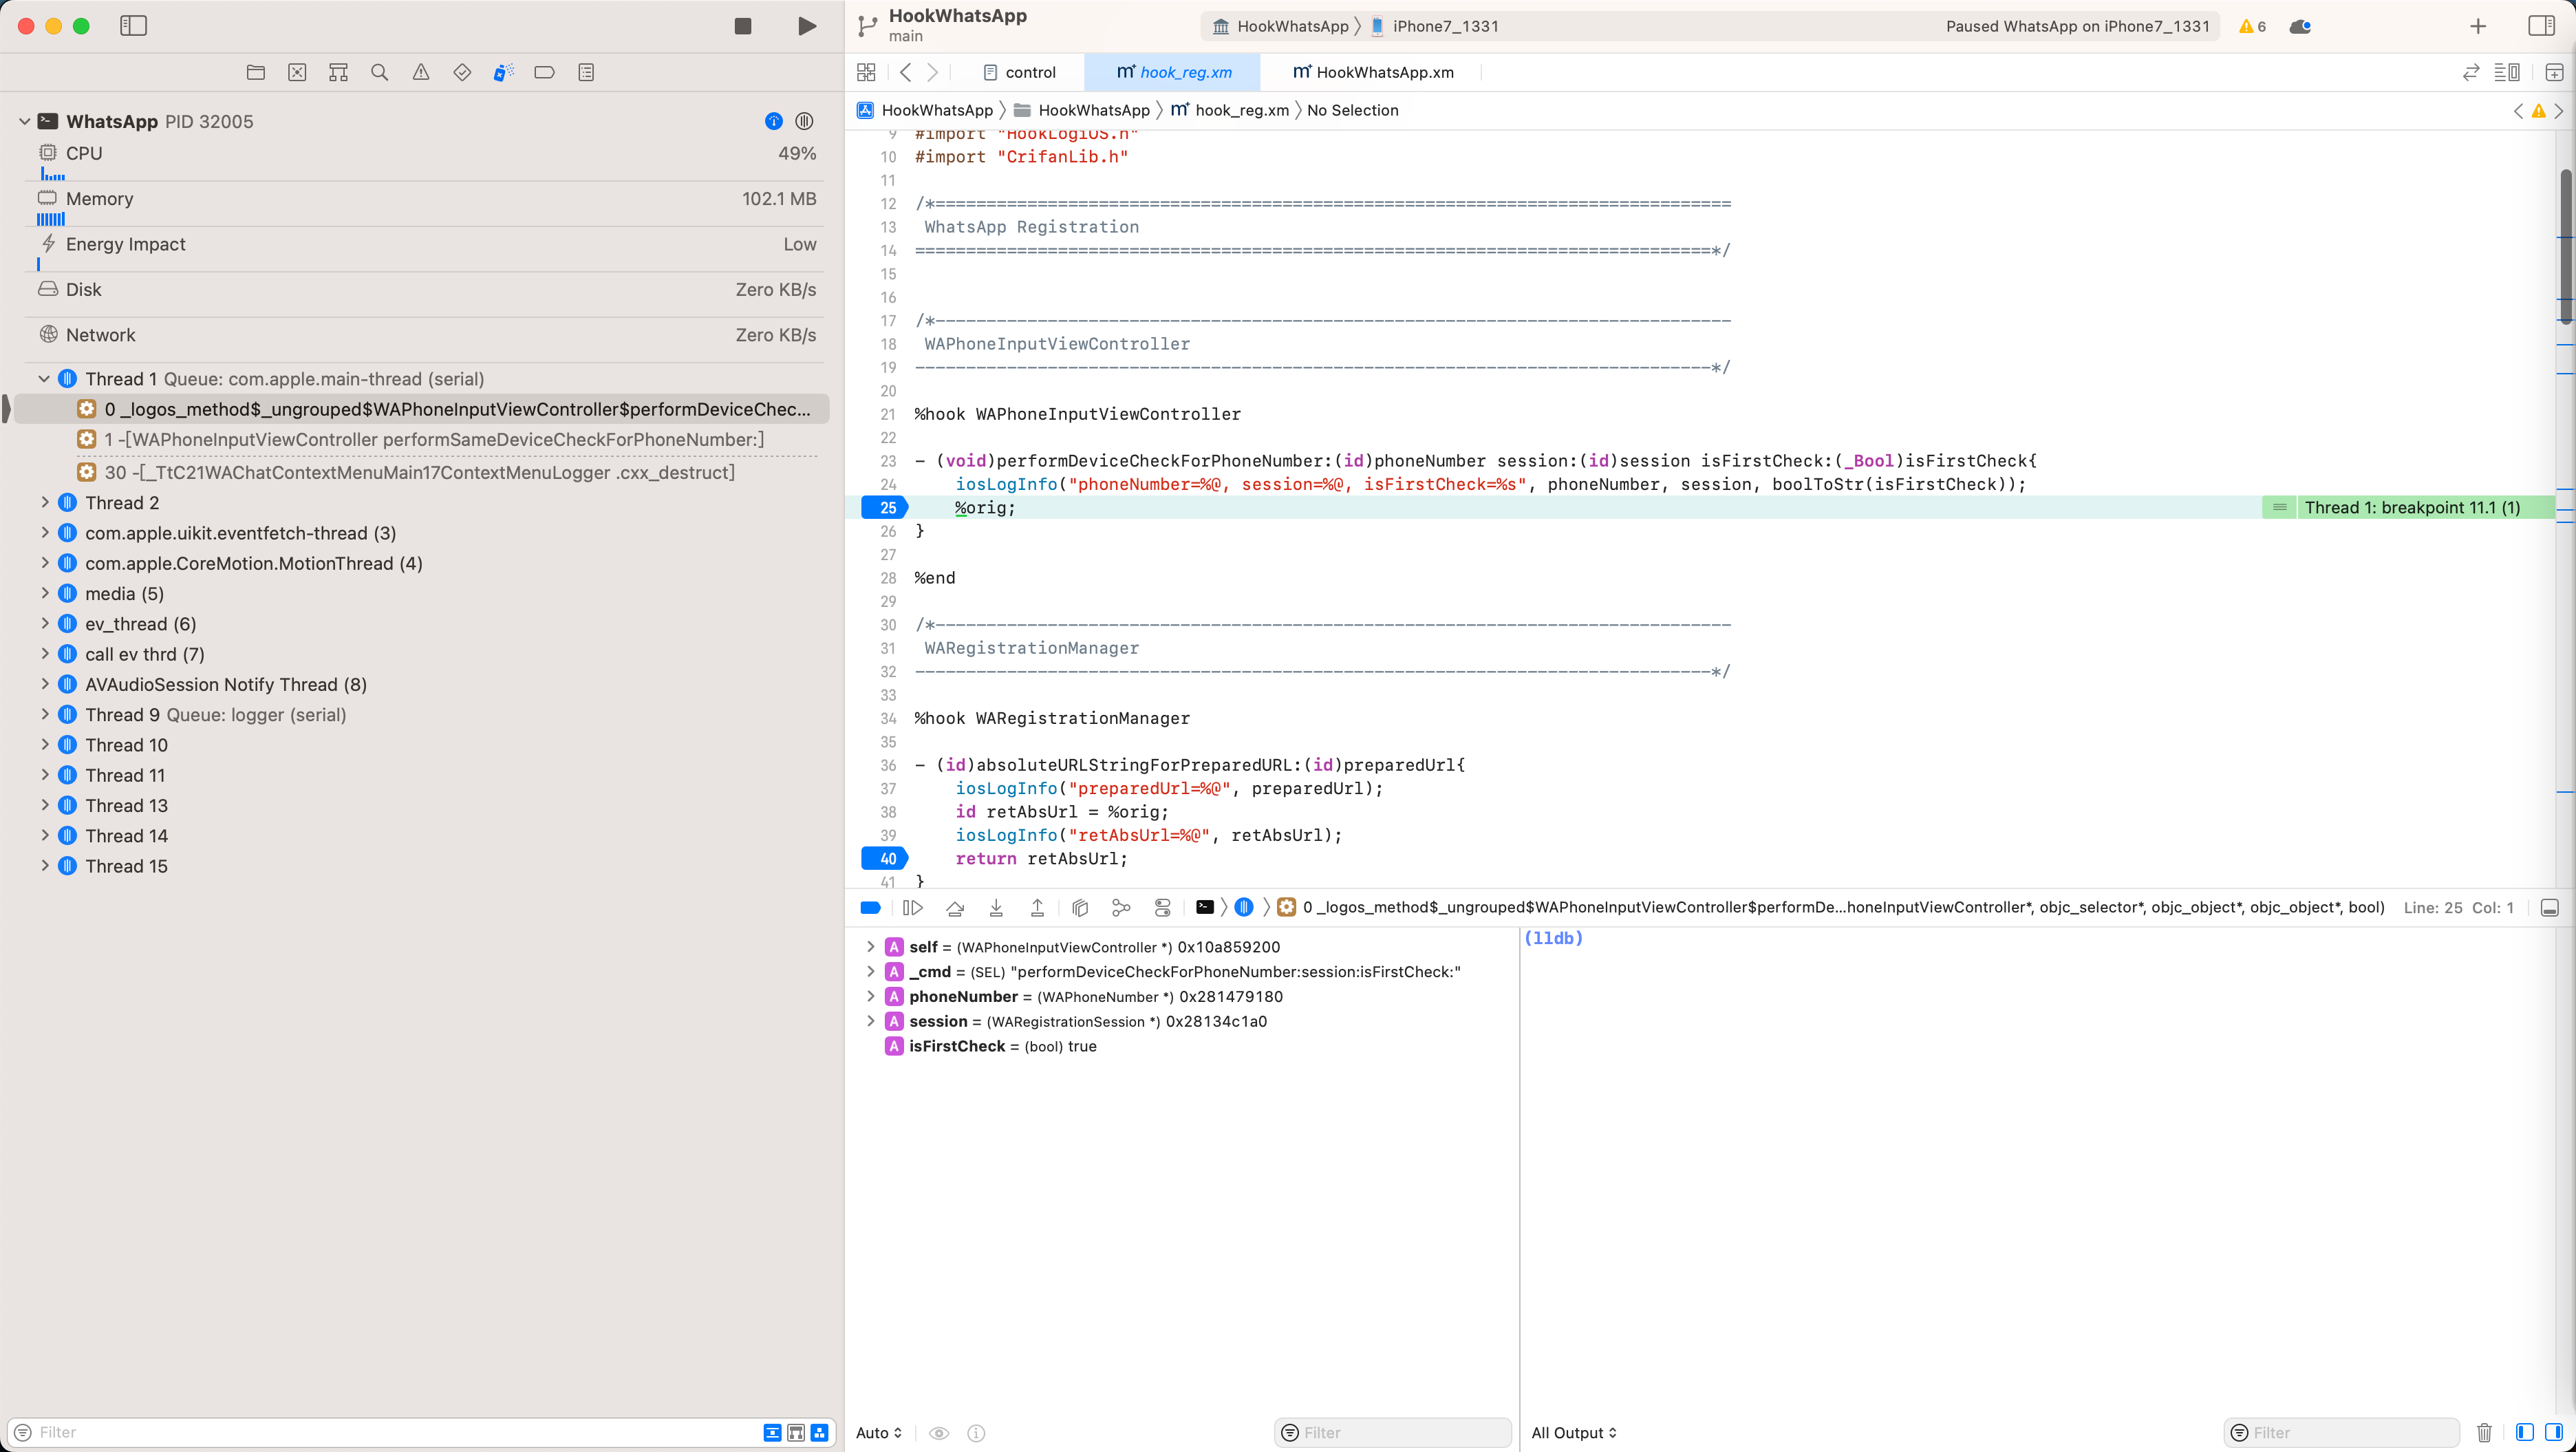Screen dimensions: 2576x1452
Task: Toggle the inspectors panel
Action: [2541, 26]
